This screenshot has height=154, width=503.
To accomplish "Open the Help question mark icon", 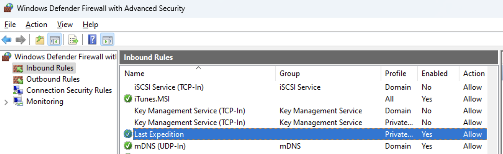I will (x=92, y=40).
